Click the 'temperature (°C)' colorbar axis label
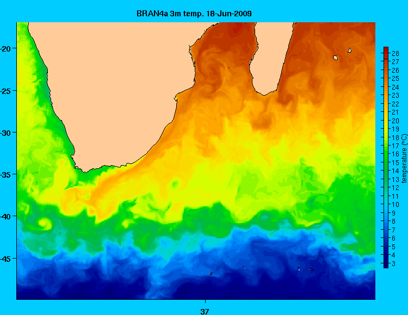This screenshot has width=408, height=315. pos(404,159)
